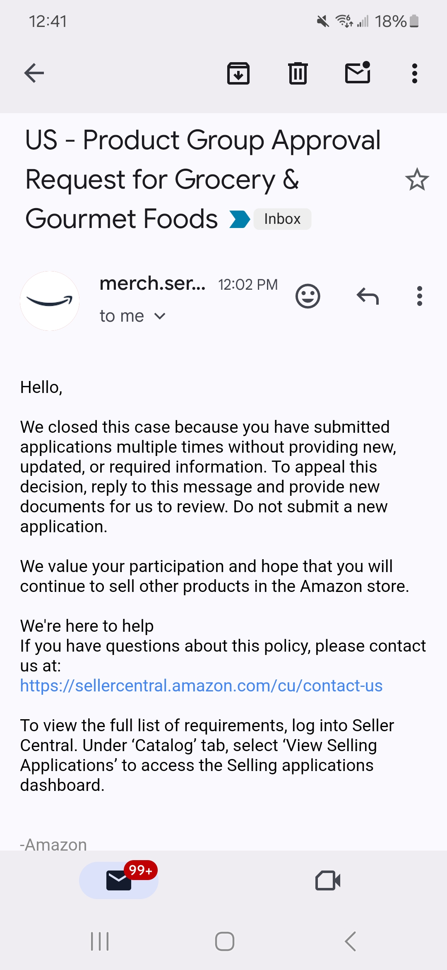Reply to the message from merch.ser...

pyautogui.click(x=368, y=296)
